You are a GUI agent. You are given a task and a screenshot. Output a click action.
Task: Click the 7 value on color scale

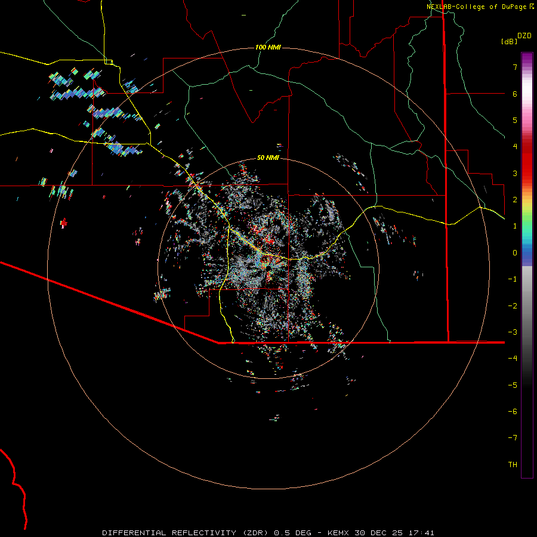tap(515, 67)
